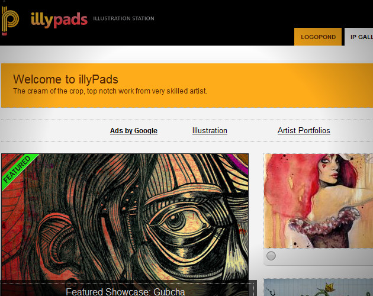The height and width of the screenshot is (296, 373).
Task: Select the IP GALL tab
Action: point(359,37)
